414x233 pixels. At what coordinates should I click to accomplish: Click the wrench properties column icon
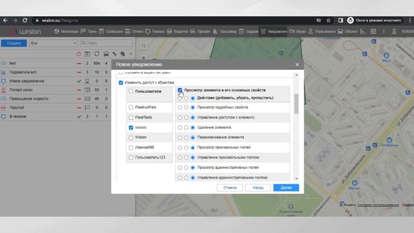click(x=114, y=54)
